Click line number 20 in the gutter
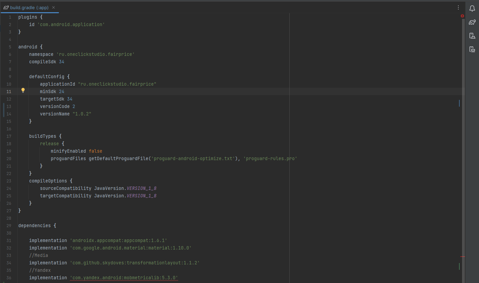Viewport: 479px width, 283px height. [9, 158]
